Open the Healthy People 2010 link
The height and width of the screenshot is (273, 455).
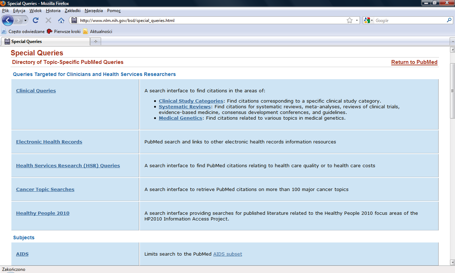pyautogui.click(x=43, y=213)
